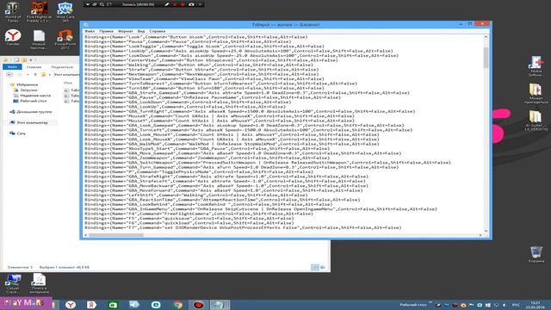Switch Explorer to details view button
The image size is (551, 310).
[315, 267]
